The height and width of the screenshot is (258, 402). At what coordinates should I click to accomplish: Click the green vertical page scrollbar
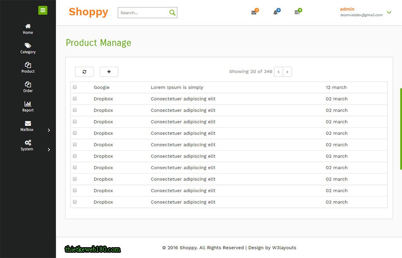[401, 129]
